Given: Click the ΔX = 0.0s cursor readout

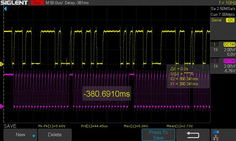Looking at the screenshot, I should [x=179, y=69].
